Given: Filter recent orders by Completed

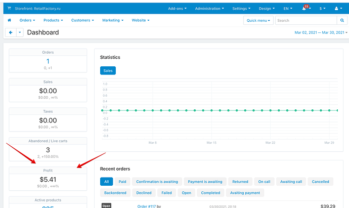Looking at the screenshot, I should [x=210, y=193].
